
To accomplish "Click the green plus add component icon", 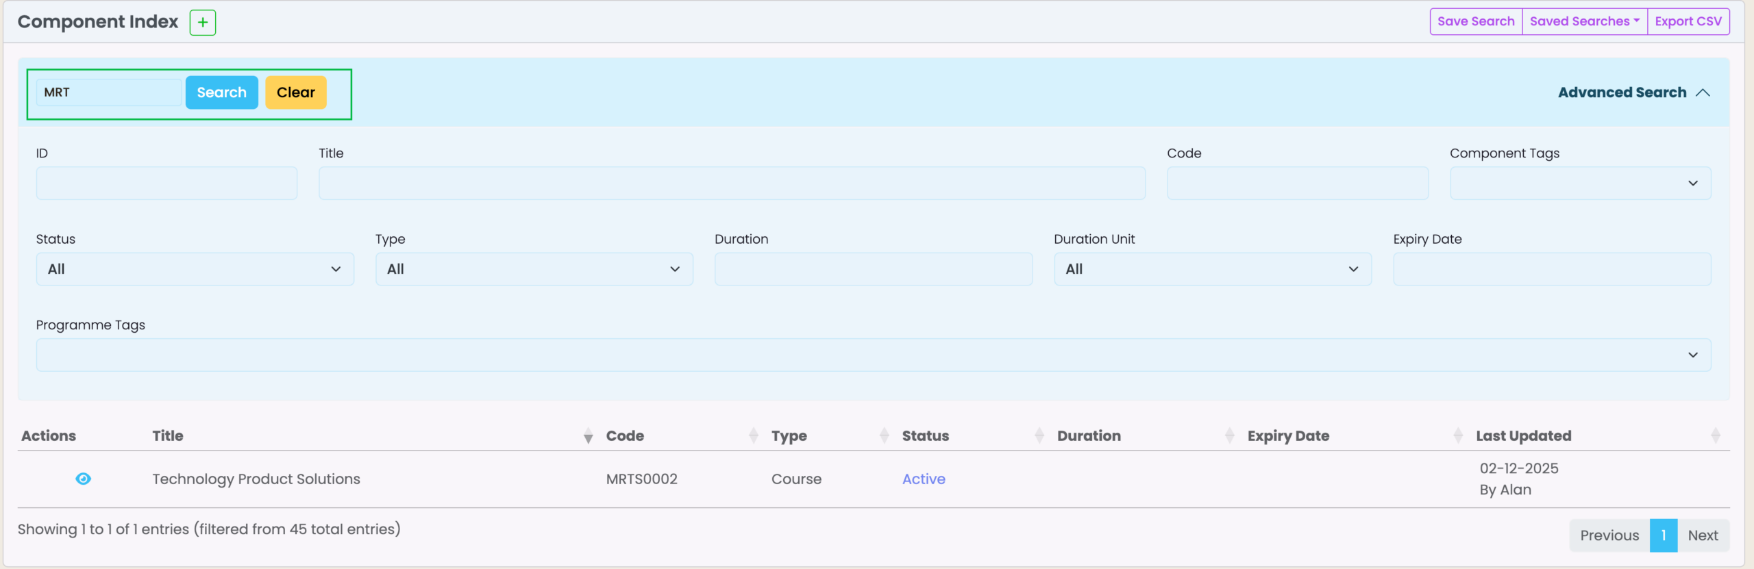I will pos(202,23).
